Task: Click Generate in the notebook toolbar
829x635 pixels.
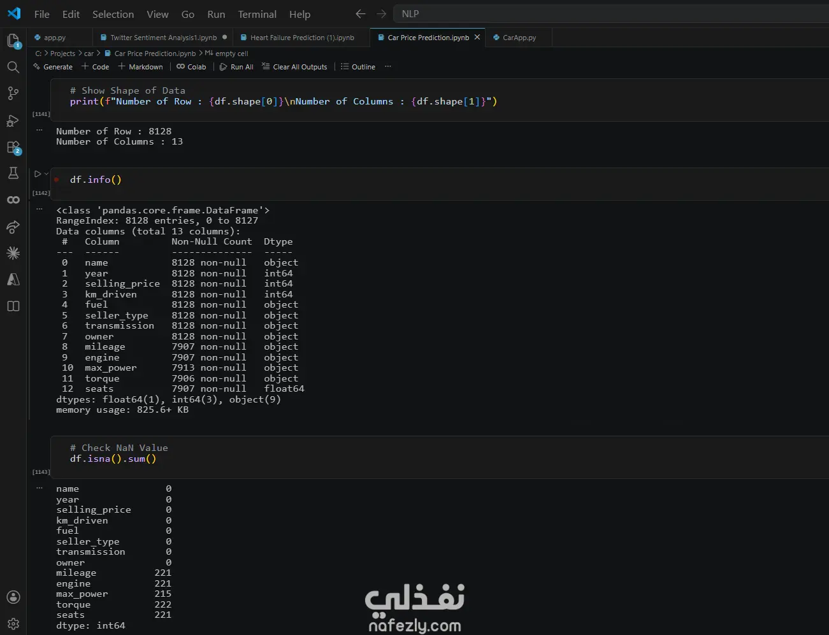Action: 53,66
